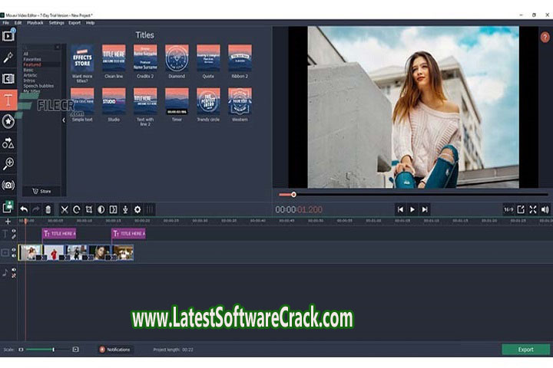
Task: Toggle title track visibility eye
Action: point(14,231)
